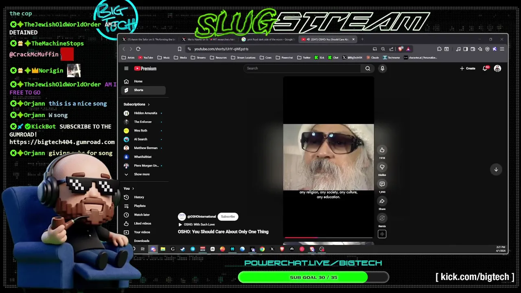
Task: Open History in sidebar
Action: [x=143, y=197]
